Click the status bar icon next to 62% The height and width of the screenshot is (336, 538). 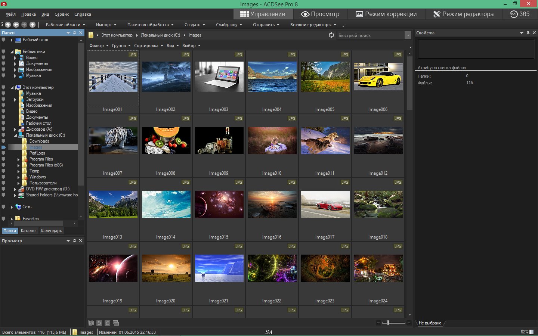(x=532, y=332)
